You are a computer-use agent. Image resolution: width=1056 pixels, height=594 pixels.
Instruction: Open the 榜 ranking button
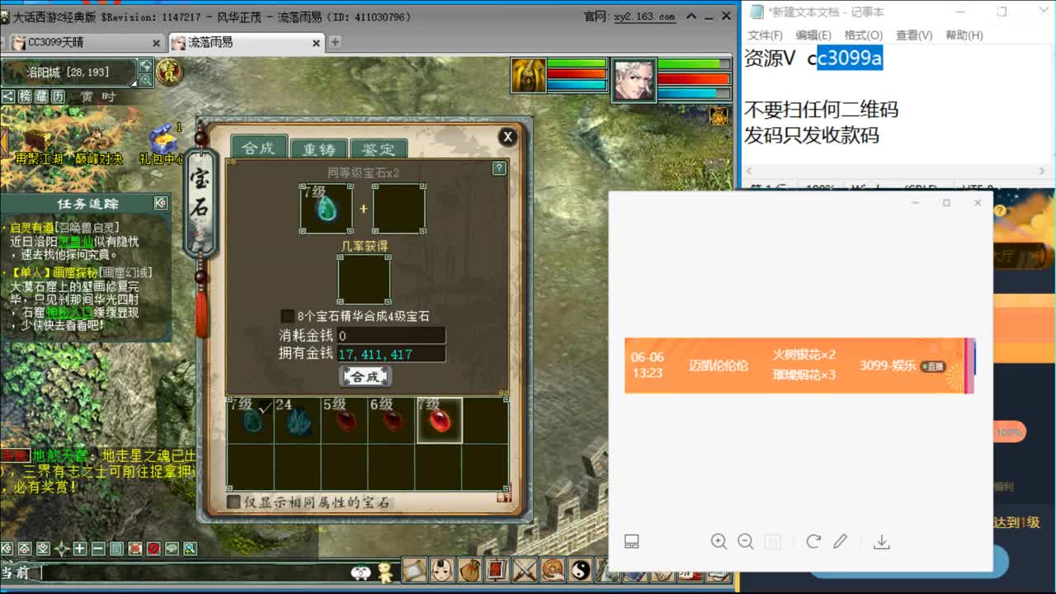[25, 97]
